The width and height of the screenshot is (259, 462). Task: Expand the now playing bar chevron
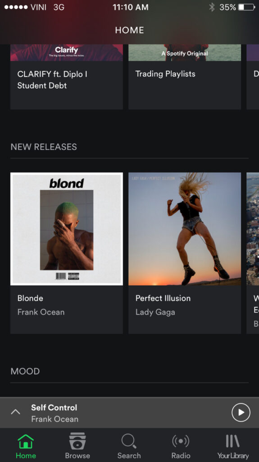point(16,412)
